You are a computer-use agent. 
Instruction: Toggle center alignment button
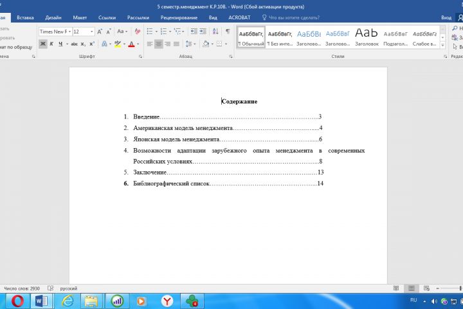[159, 44]
